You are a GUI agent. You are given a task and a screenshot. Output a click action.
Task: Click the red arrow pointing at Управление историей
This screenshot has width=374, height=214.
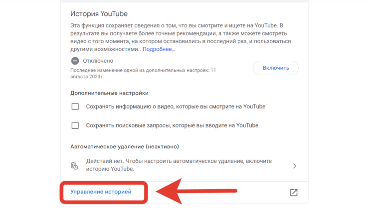coord(196,191)
